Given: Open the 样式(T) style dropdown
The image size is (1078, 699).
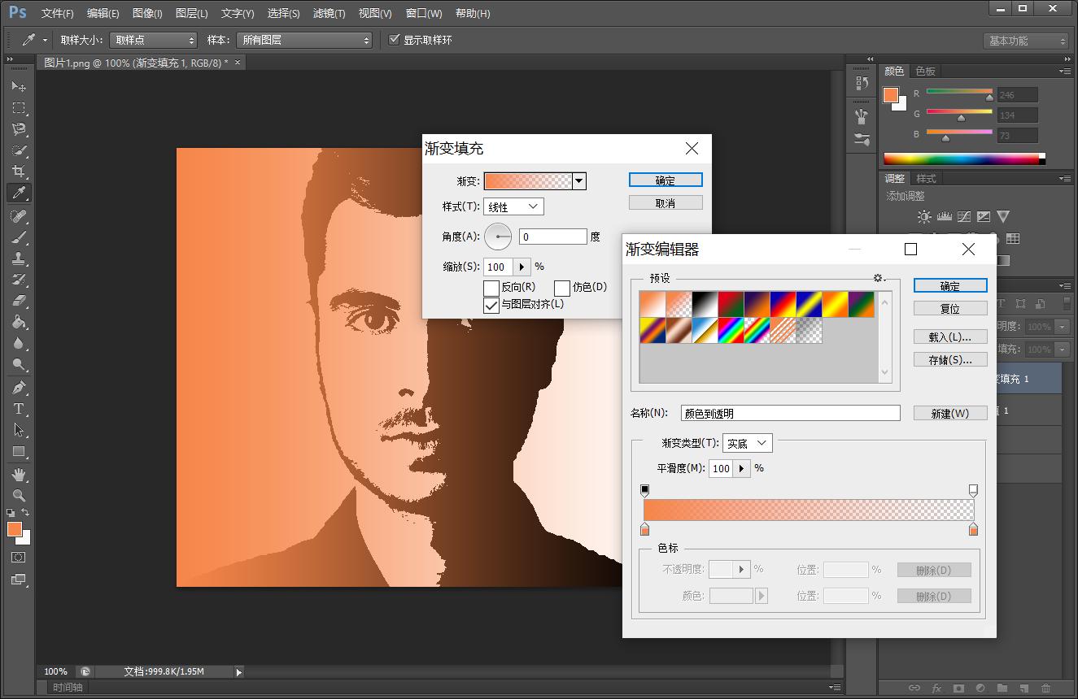Looking at the screenshot, I should tap(513, 206).
